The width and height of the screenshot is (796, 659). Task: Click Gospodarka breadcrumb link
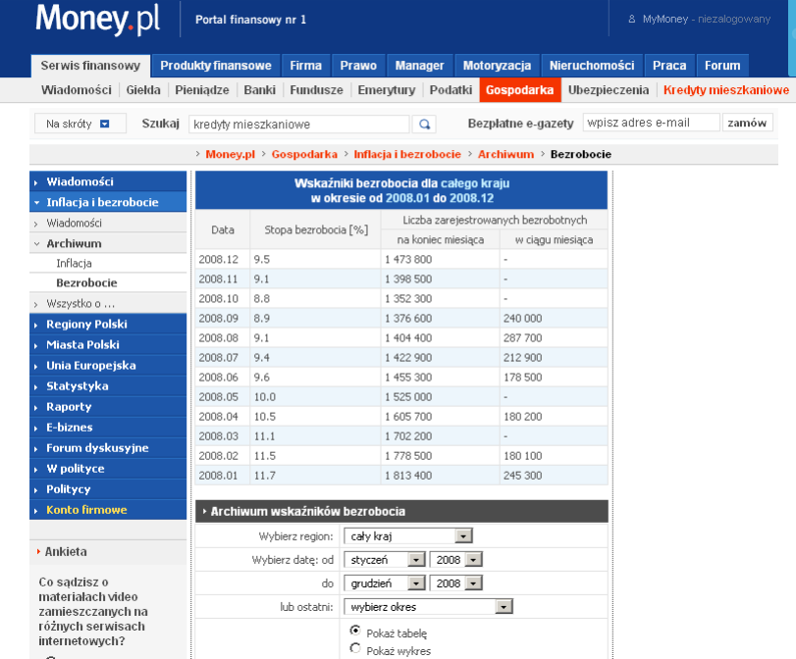tap(304, 154)
